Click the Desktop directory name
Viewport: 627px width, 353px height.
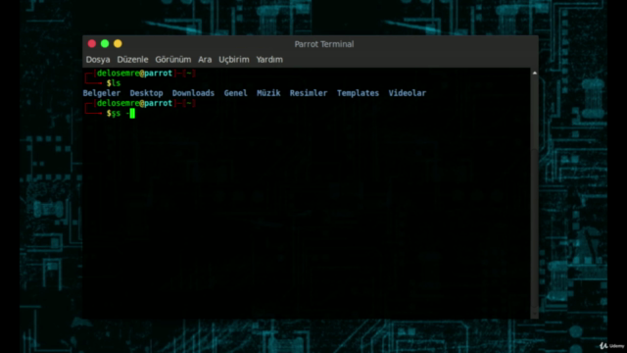146,93
